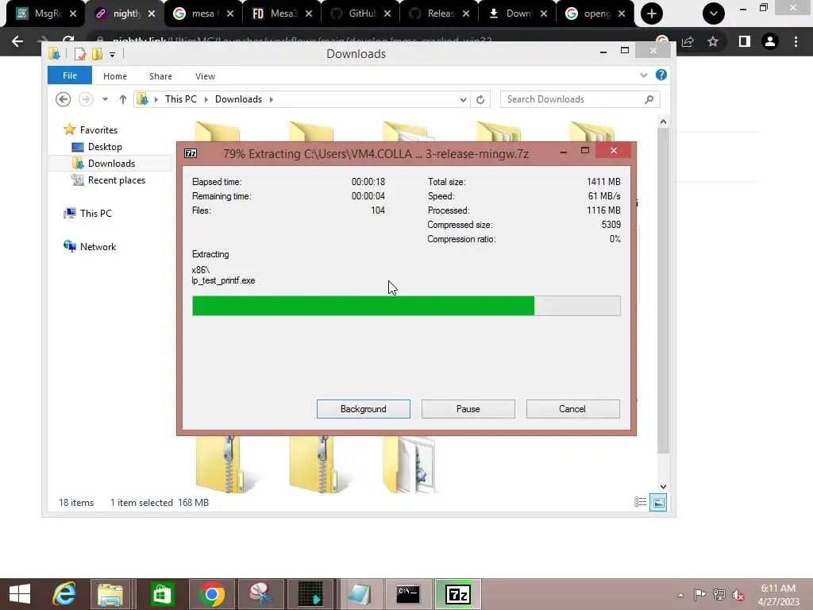Screen dimensions: 813x610
Task: Go back in Chrome
Action: point(17,41)
